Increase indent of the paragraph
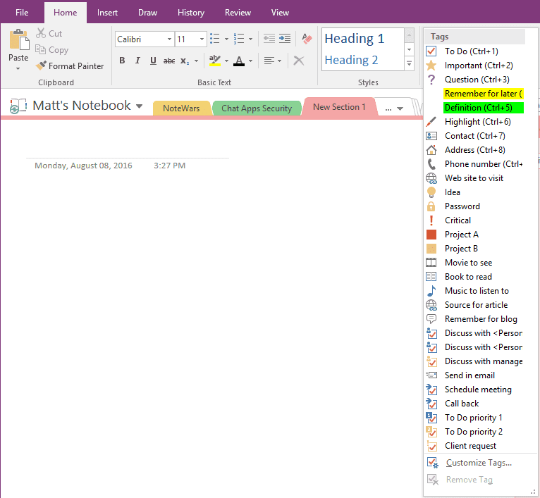The image size is (540, 498). (x=285, y=39)
